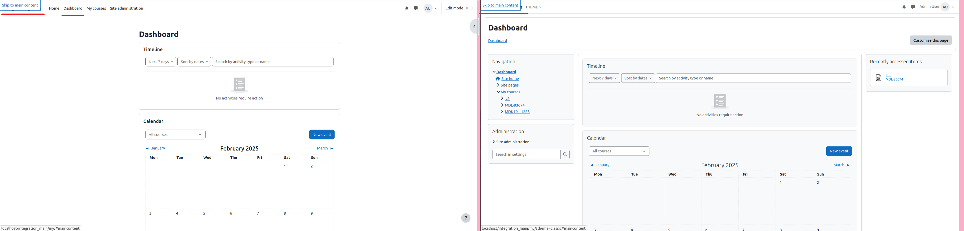Expand MDL-83674 course in Navigation tree
The image size is (964, 231).
coord(502,105)
